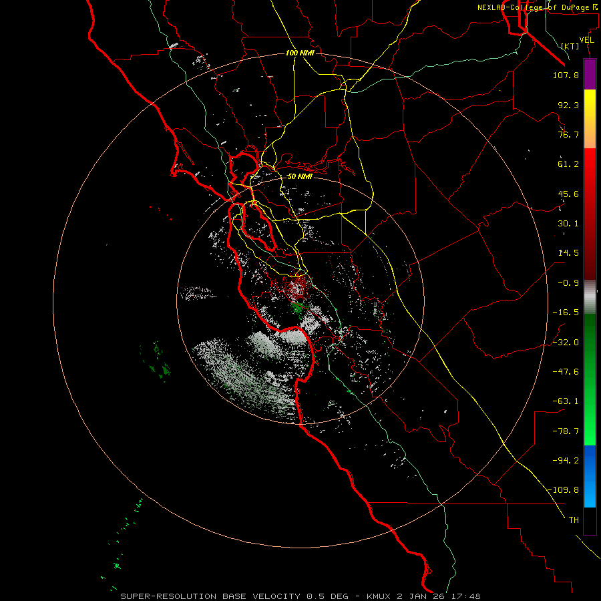Click the -16.5 velocity scale value
Image resolution: width=601 pixels, height=601 pixels.
(x=566, y=313)
